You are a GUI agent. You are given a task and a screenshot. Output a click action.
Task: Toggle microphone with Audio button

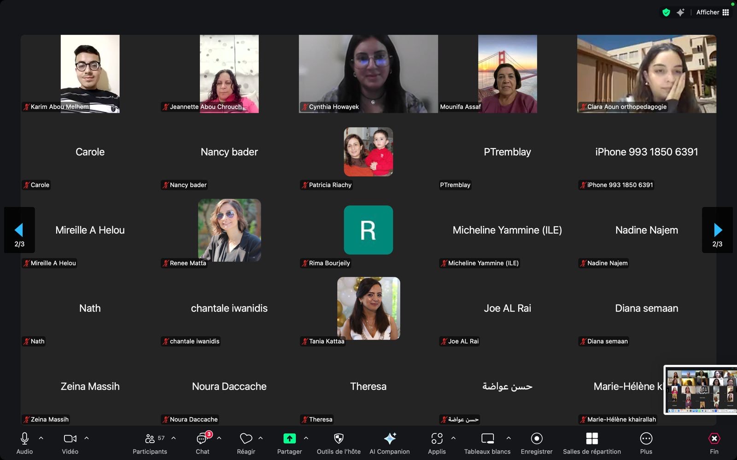click(x=25, y=439)
